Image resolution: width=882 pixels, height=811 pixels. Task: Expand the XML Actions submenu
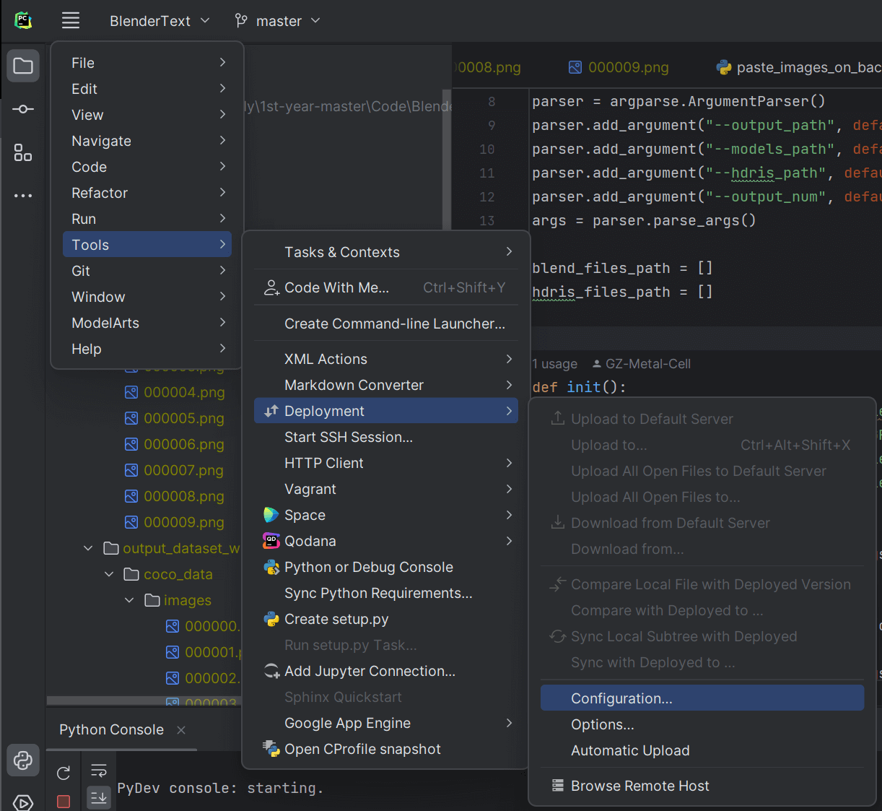coord(386,359)
